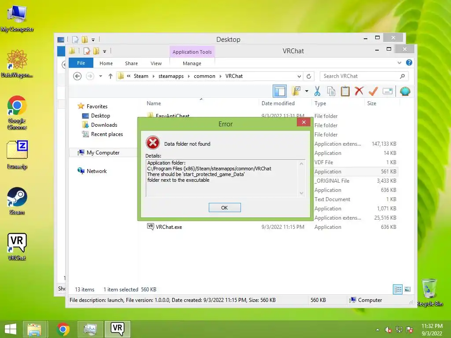Image resolution: width=451 pixels, height=338 pixels.
Task: Click the Rename toolbar icon
Action: (x=388, y=92)
